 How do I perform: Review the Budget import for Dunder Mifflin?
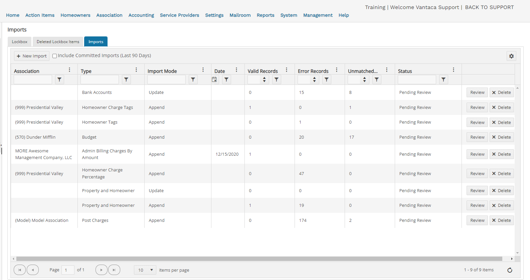tap(477, 137)
